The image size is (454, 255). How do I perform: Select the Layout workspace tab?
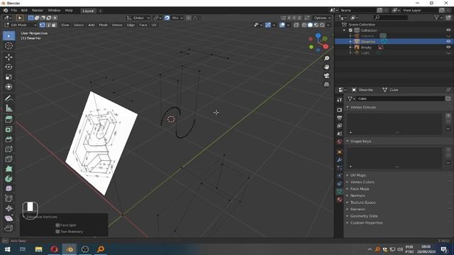[88, 11]
